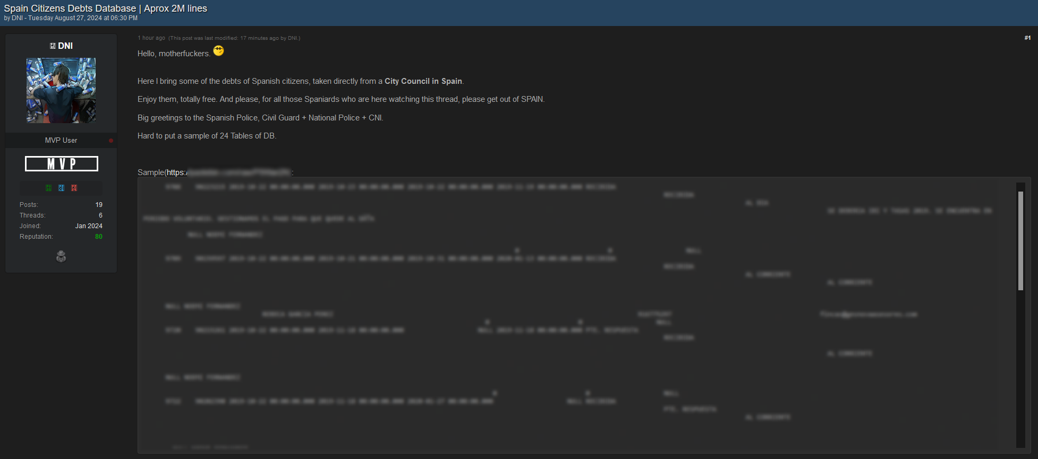Image resolution: width=1038 pixels, height=459 pixels.
Task: Open the post number #1 permalink
Action: point(1027,38)
